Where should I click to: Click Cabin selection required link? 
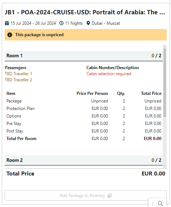109,74
